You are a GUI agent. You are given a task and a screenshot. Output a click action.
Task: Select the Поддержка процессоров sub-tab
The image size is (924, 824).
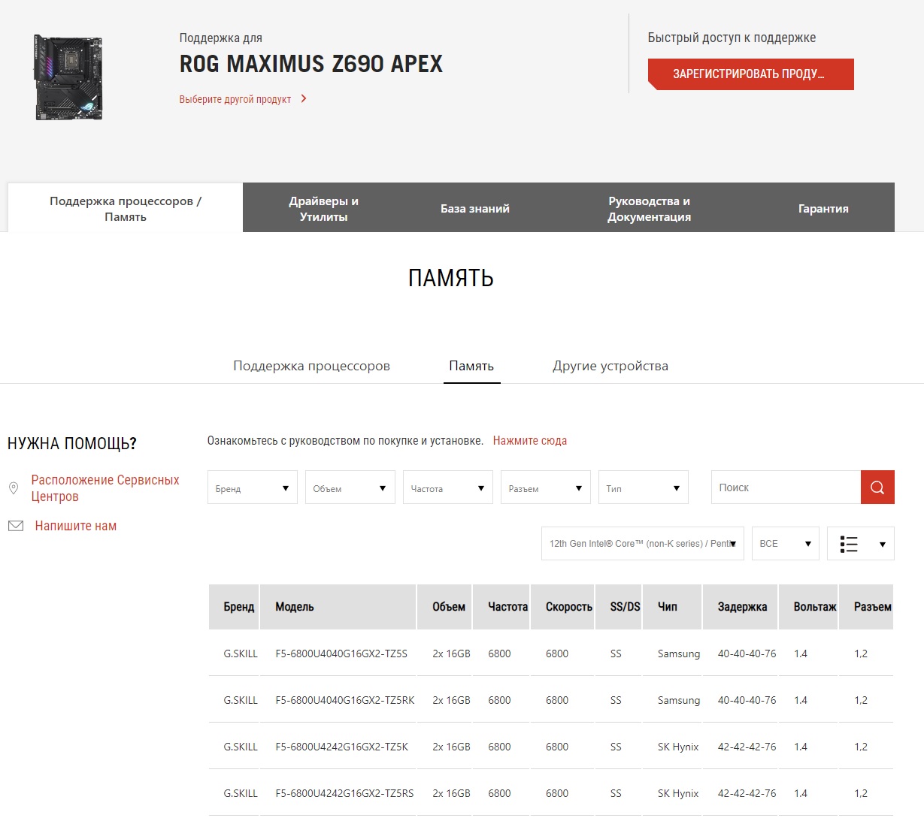point(311,366)
